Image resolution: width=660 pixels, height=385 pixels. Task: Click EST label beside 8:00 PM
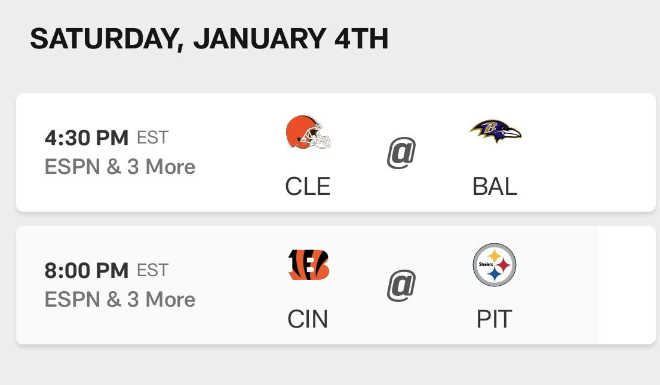point(152,270)
